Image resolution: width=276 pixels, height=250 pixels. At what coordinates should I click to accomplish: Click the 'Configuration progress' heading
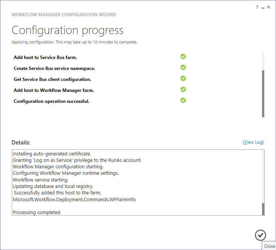tap(68, 31)
